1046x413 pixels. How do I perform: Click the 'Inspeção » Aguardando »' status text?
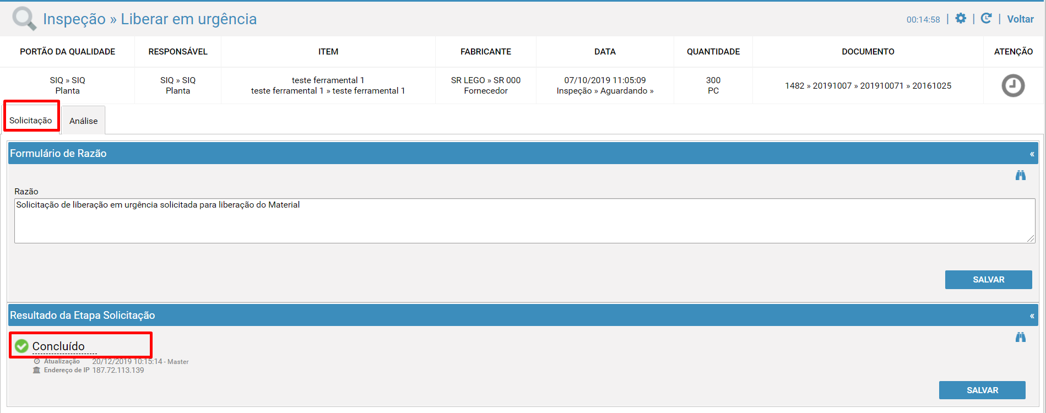coord(605,91)
